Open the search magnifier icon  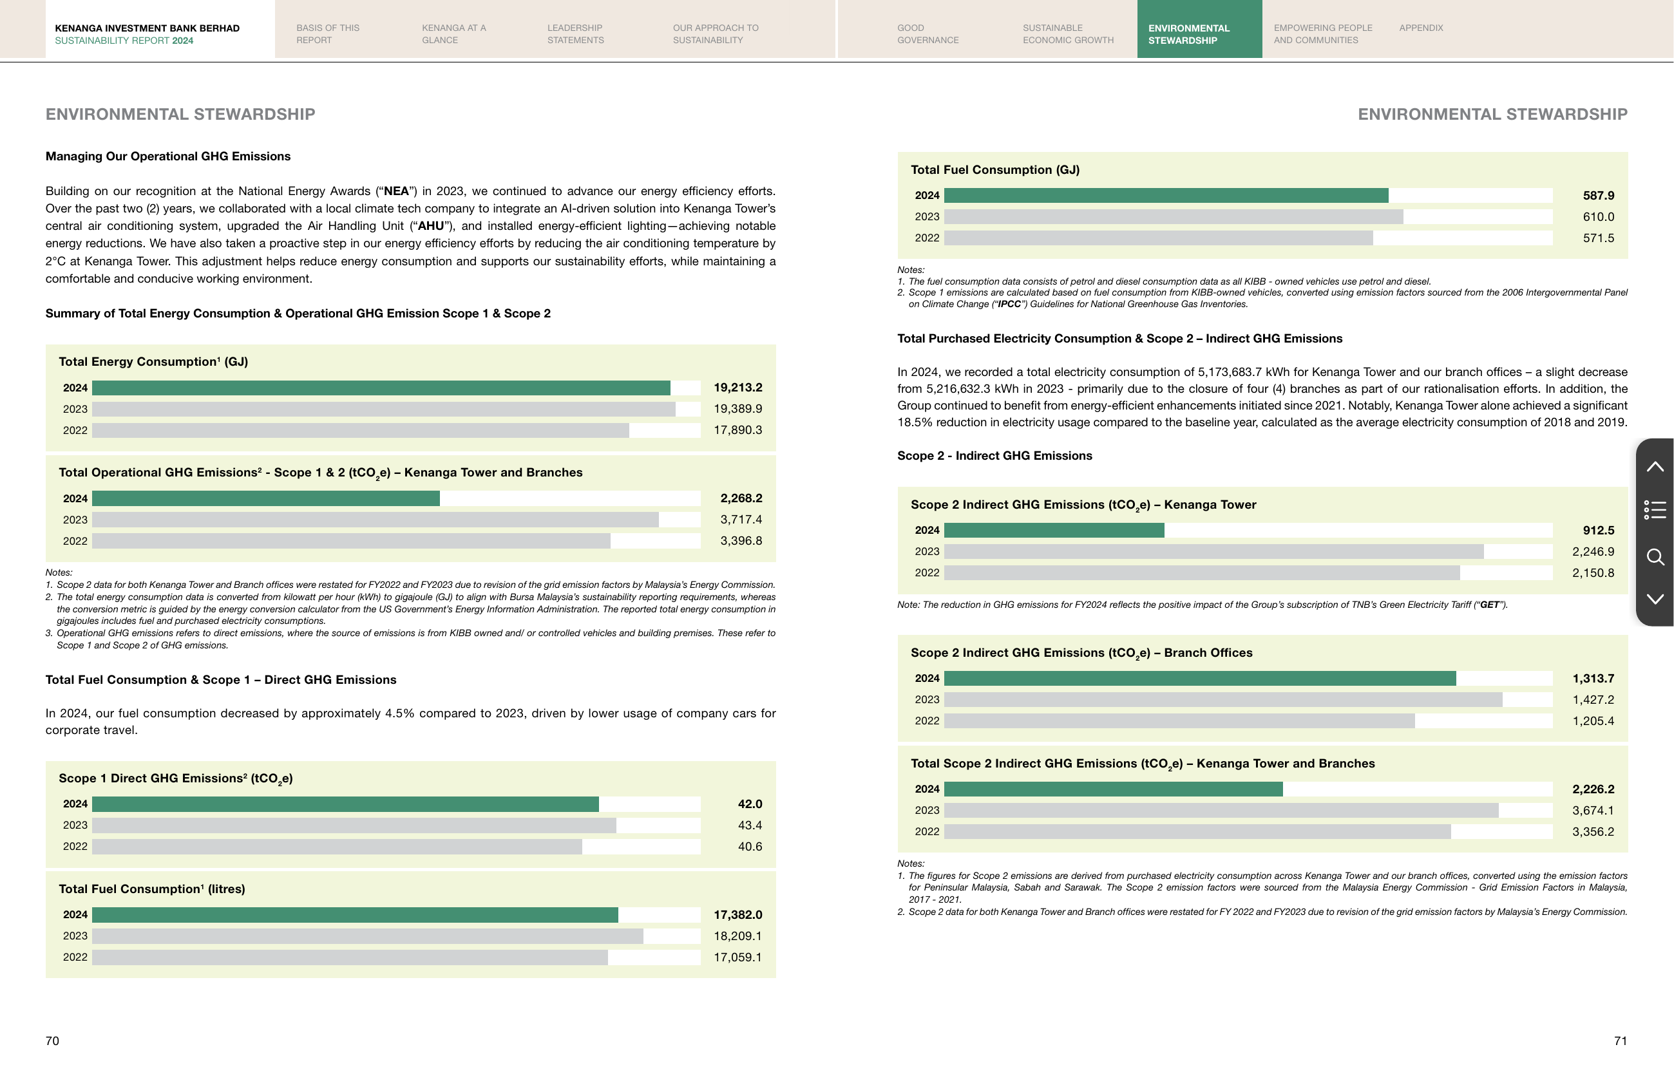coord(1655,557)
